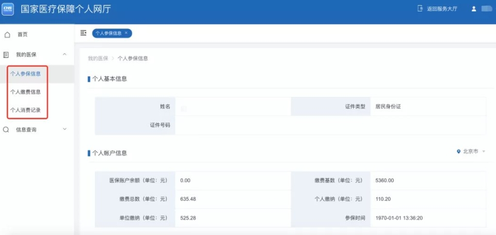
Task: Click the return-to-hall door icon
Action: coord(420,9)
